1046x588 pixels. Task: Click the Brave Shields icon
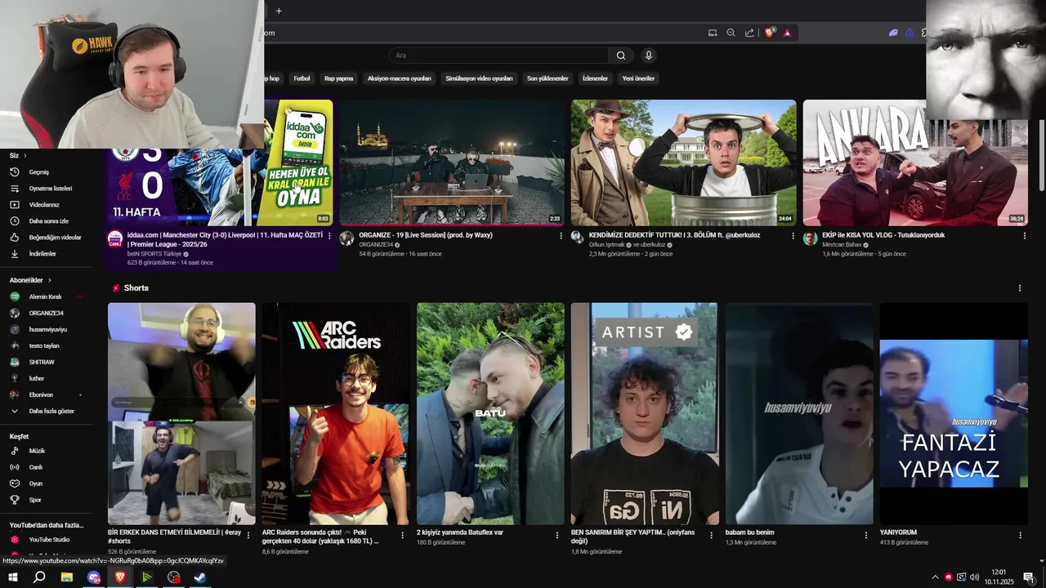(770, 33)
